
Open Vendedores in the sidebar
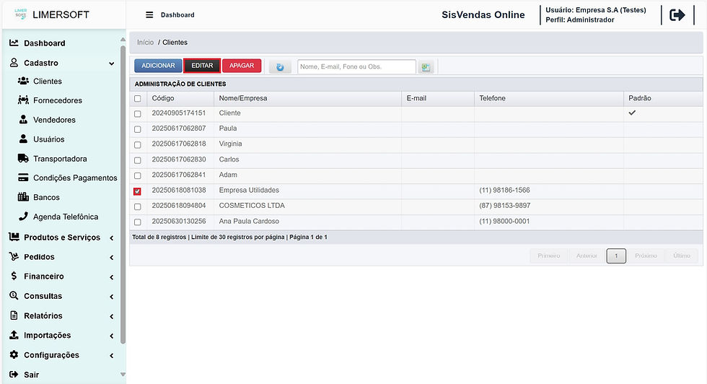pyautogui.click(x=54, y=120)
